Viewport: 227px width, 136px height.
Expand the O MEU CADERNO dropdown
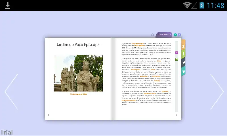(164, 35)
